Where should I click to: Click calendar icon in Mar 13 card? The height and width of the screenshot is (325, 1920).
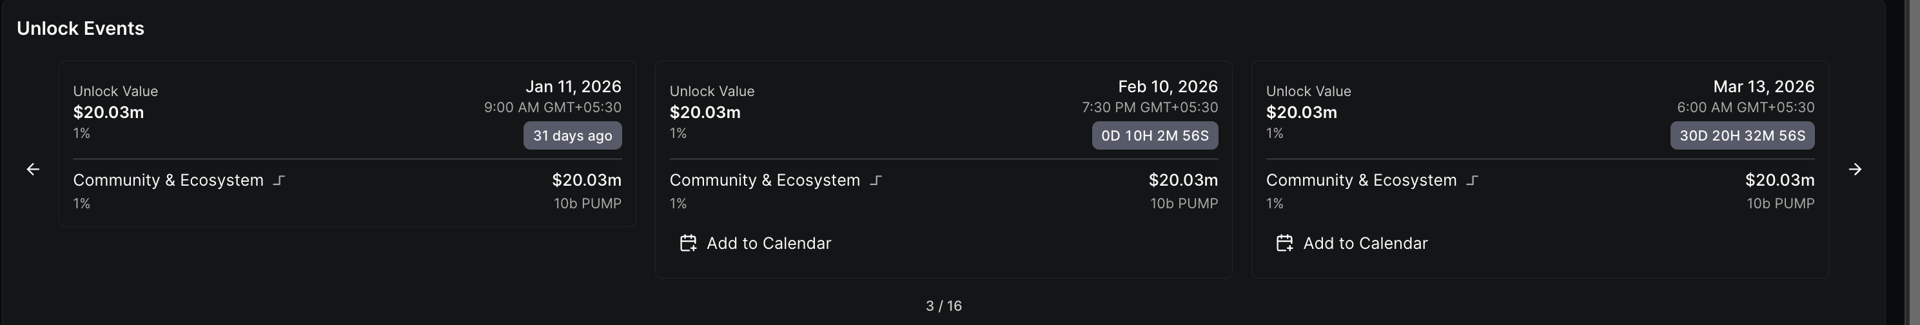[1284, 243]
